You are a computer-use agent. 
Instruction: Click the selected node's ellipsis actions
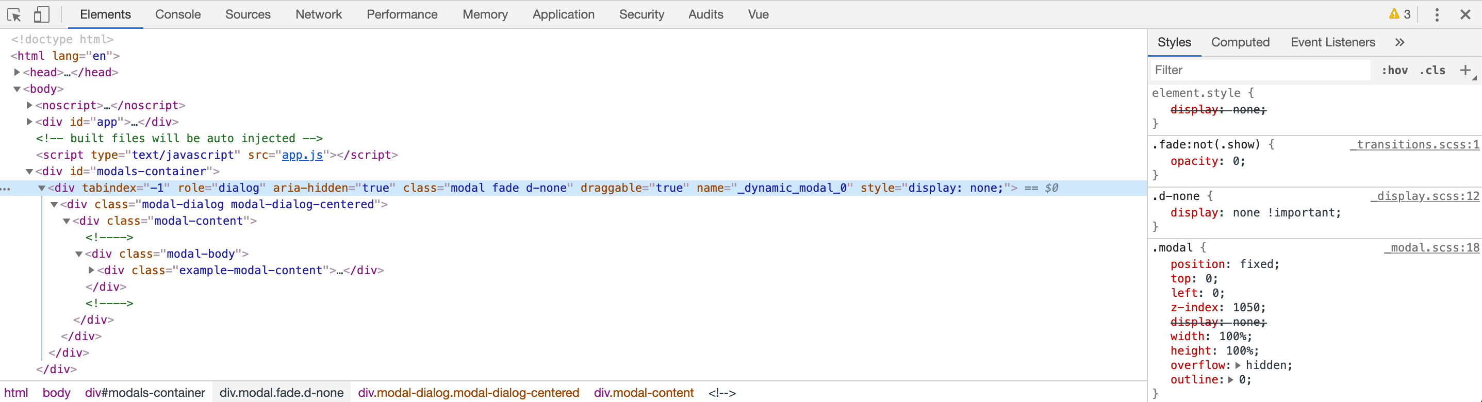[6, 189]
